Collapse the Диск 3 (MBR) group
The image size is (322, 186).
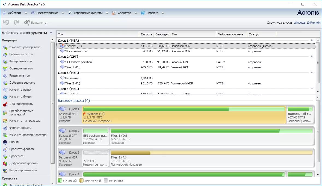(312, 72)
